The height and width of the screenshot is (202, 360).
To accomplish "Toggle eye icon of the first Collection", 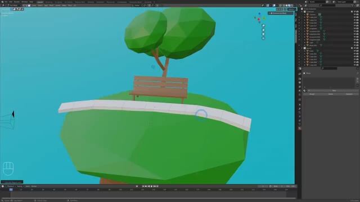I will [x=355, y=12].
